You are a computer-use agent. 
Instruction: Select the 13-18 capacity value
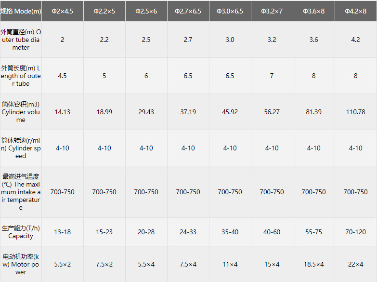[x=63, y=232]
